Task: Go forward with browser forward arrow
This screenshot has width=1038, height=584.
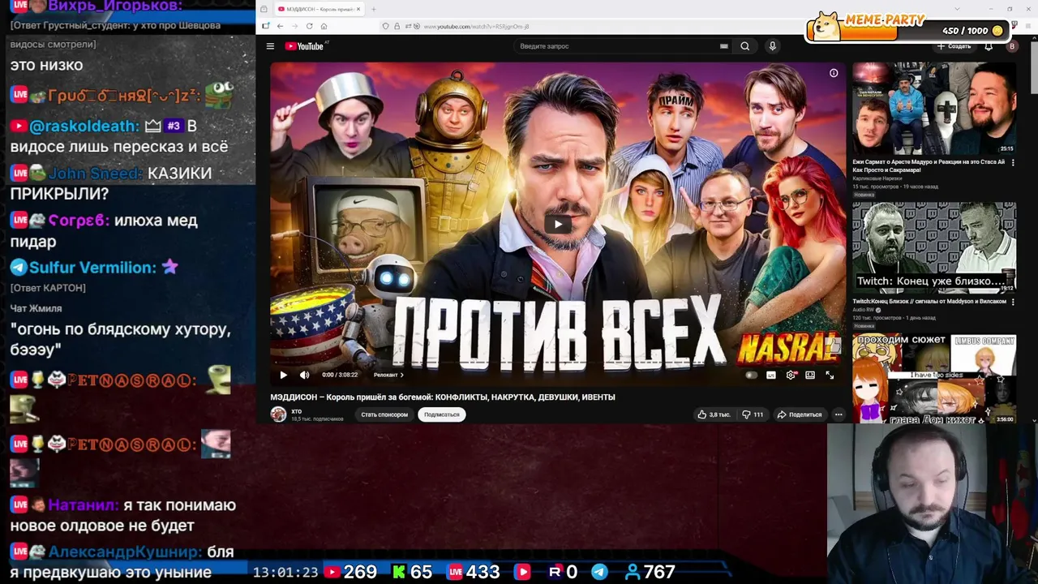Action: point(294,26)
